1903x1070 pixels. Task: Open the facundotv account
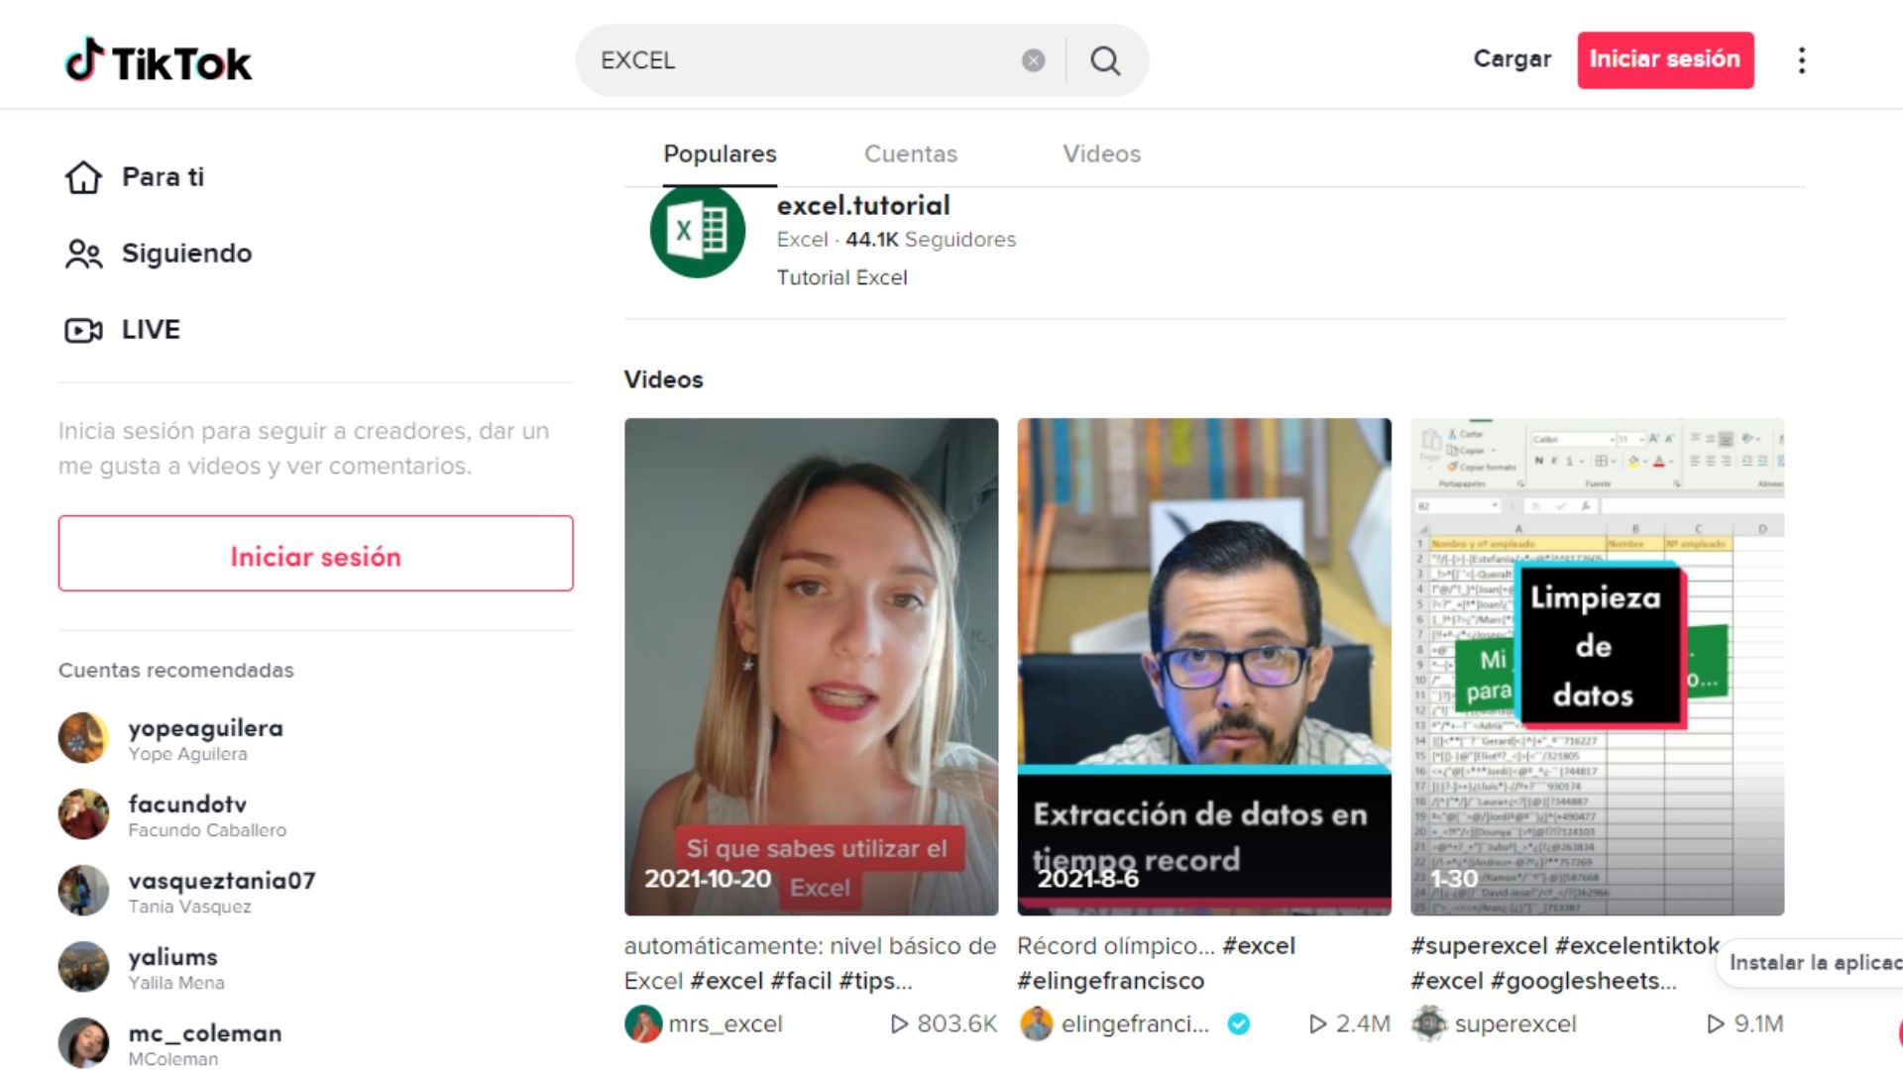coord(187,804)
